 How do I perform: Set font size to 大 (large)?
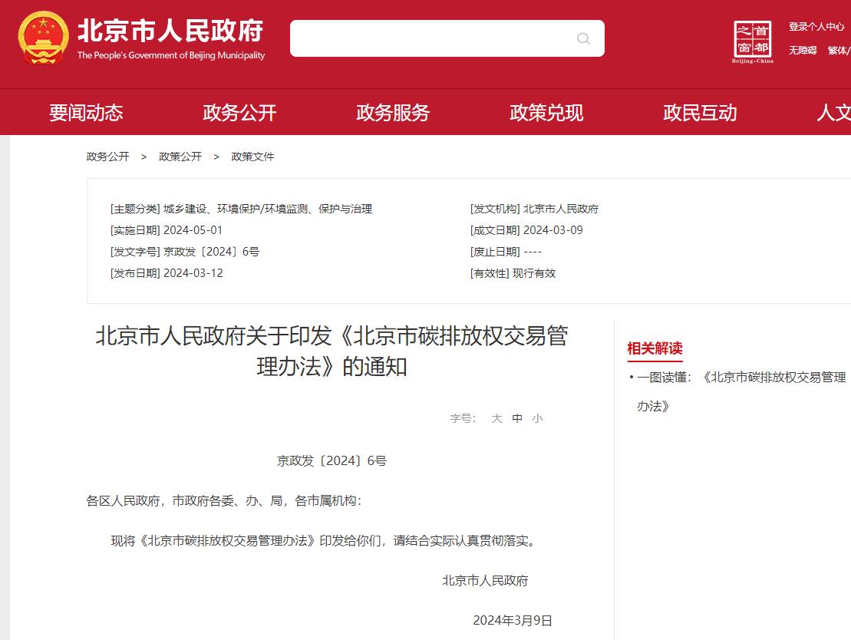point(496,418)
